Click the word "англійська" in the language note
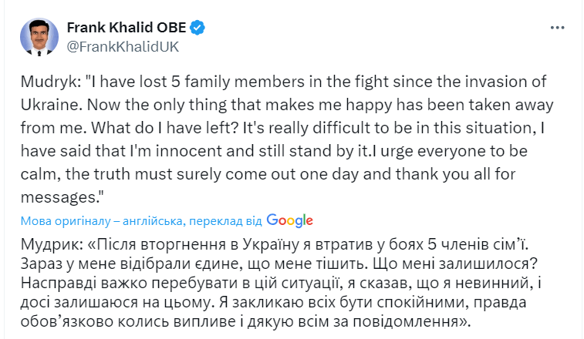Viewport: 584px width, 339px height. 153,221
